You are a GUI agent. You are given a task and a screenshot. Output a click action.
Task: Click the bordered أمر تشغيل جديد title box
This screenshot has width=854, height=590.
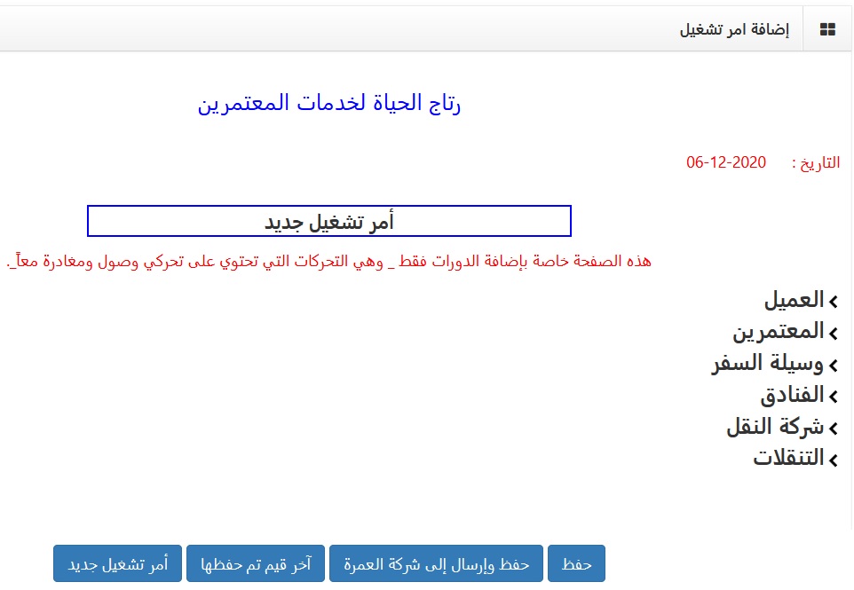tap(328, 222)
